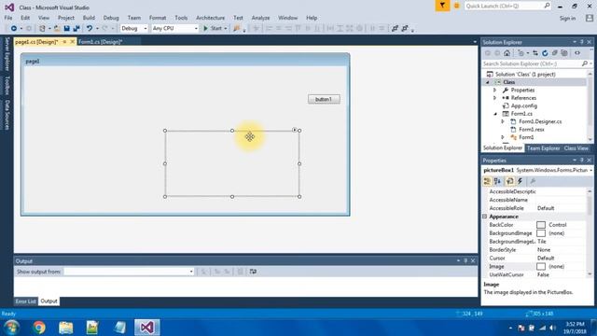The height and width of the screenshot is (336, 597).
Task: Click Show All Files icon in Solution Explorer
Action: [564, 53]
